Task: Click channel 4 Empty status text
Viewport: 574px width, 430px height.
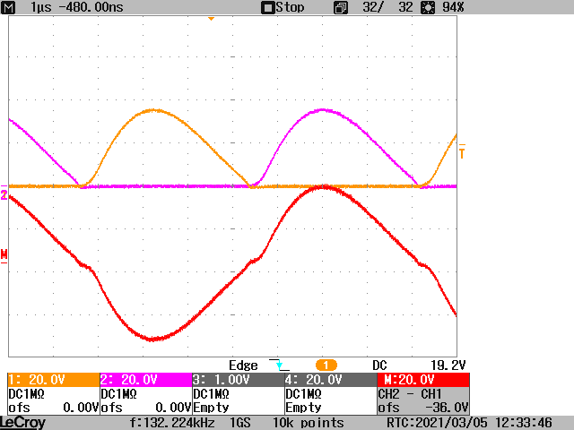Action: click(x=303, y=408)
